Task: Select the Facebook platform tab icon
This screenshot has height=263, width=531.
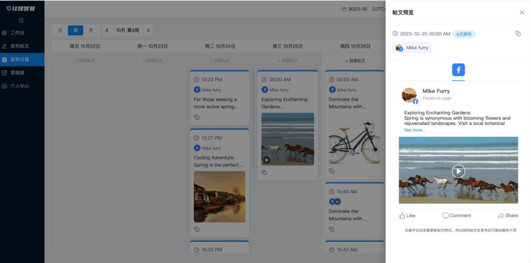Action: [x=458, y=70]
